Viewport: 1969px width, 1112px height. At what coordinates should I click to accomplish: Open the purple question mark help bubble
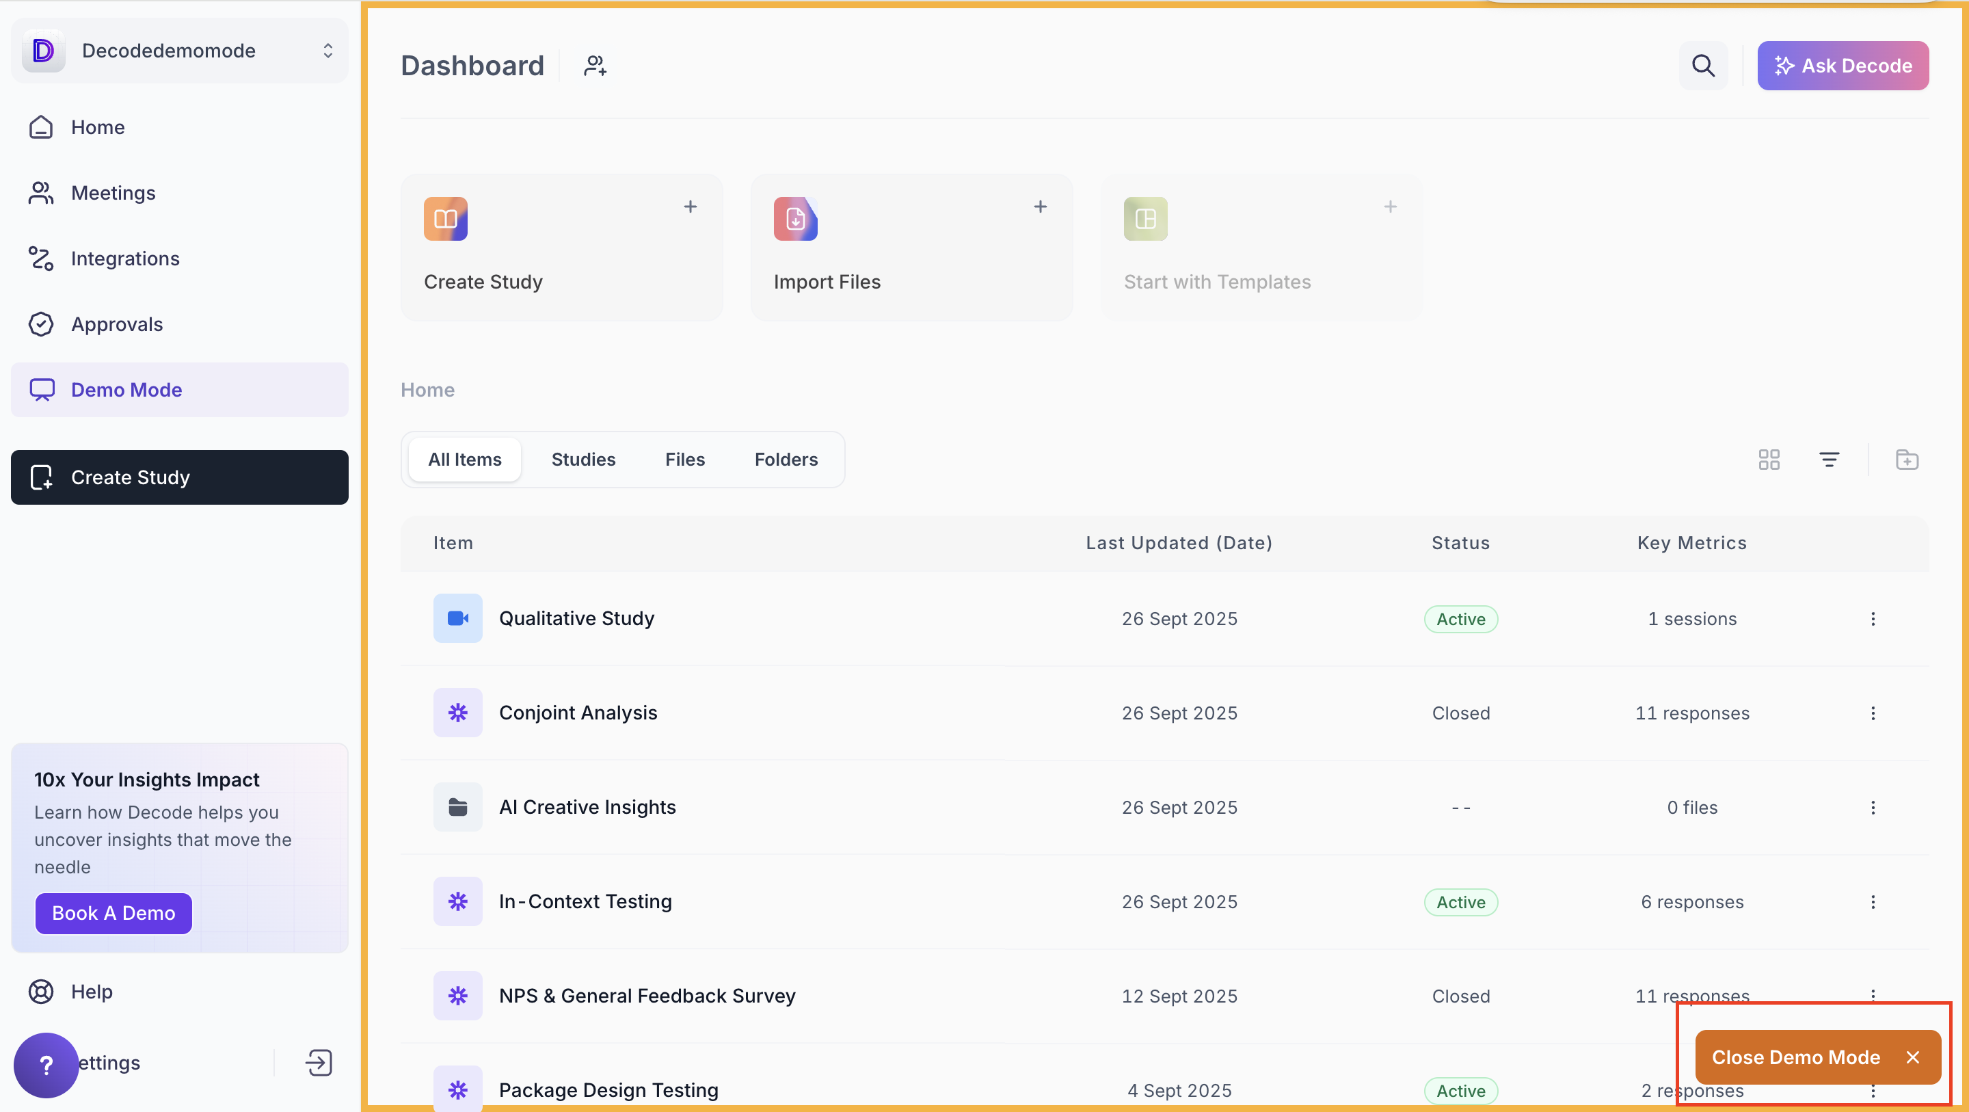click(46, 1065)
